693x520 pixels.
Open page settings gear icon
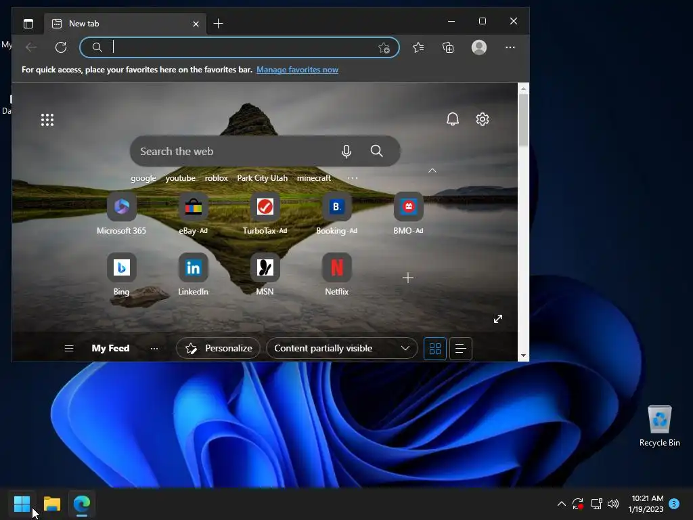tap(482, 119)
